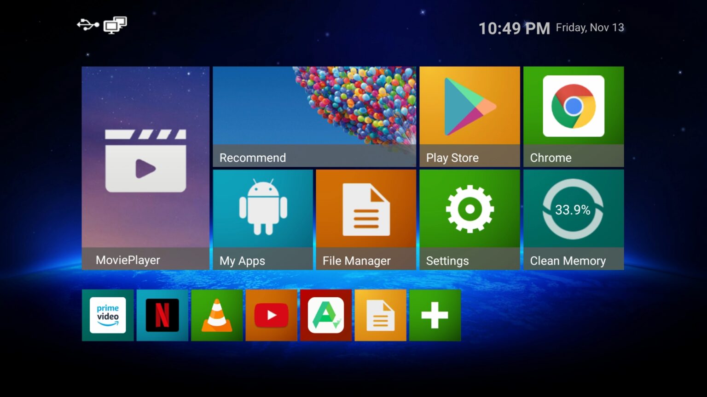Launch the Aptoide app store
This screenshot has width=707, height=397.
pyautogui.click(x=325, y=315)
